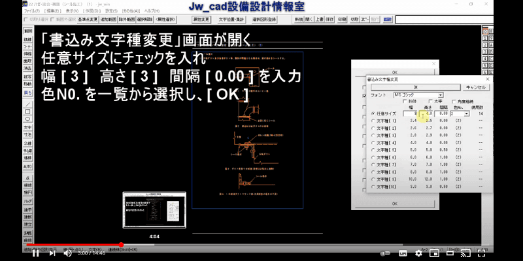Select the 連線 tool
The height and width of the screenshot is (261, 523).
click(x=27, y=157)
